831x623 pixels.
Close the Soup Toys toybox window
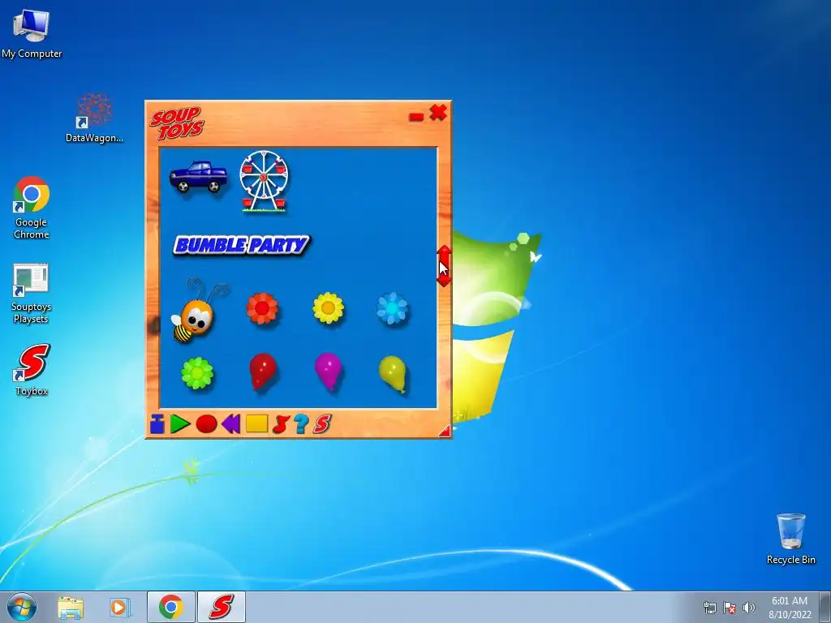(438, 112)
